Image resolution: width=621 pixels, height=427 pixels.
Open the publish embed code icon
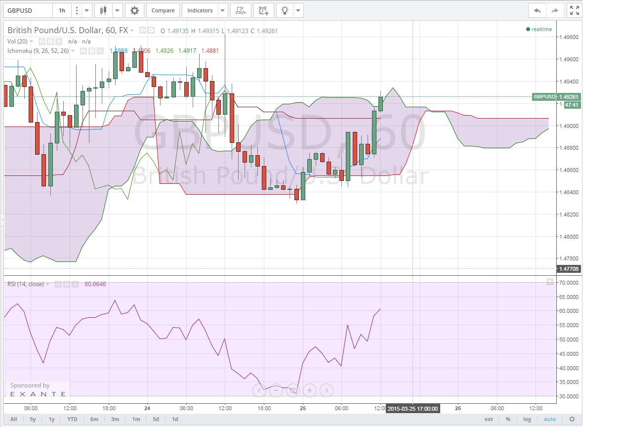point(240,10)
